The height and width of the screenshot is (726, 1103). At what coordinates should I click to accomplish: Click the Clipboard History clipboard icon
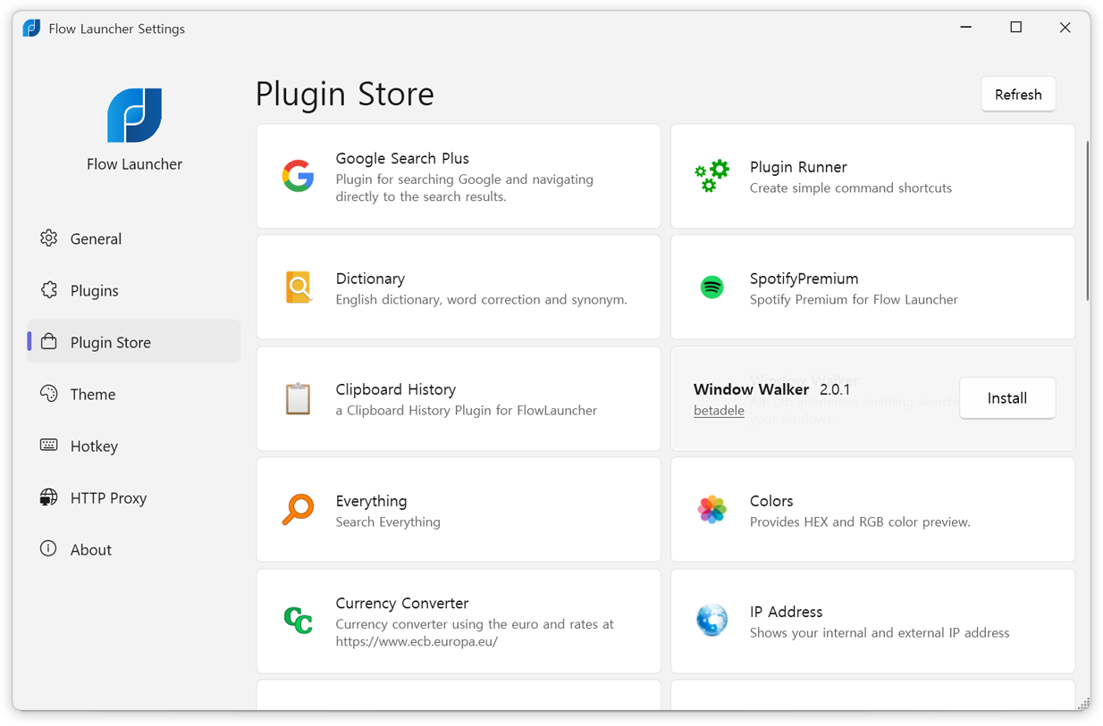pos(298,398)
